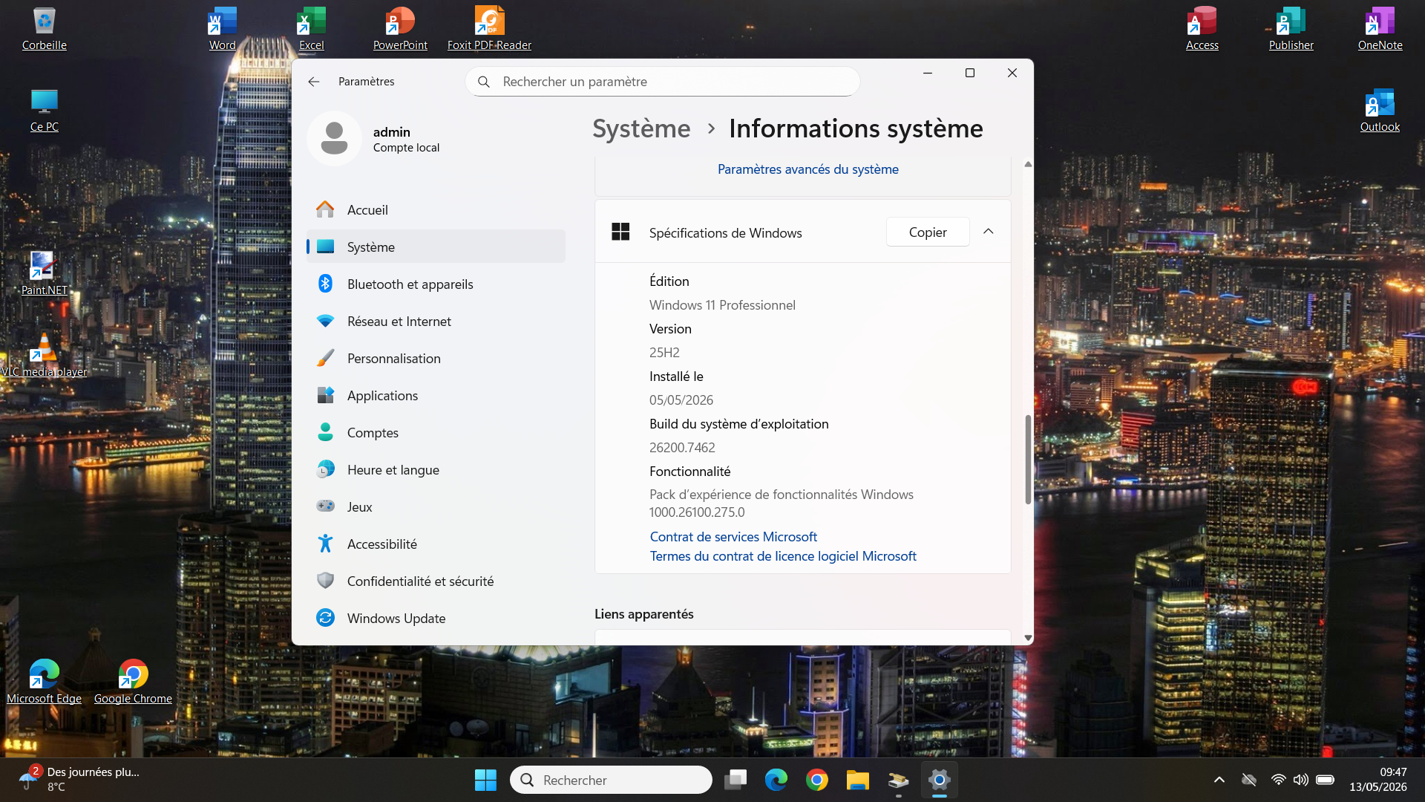
Task: Open Paramètres avancés du système link
Action: [807, 169]
